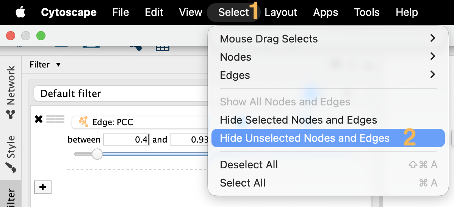The image size is (454, 207).
Task: Choose Hide Selected Nodes and Edges
Action: click(298, 120)
